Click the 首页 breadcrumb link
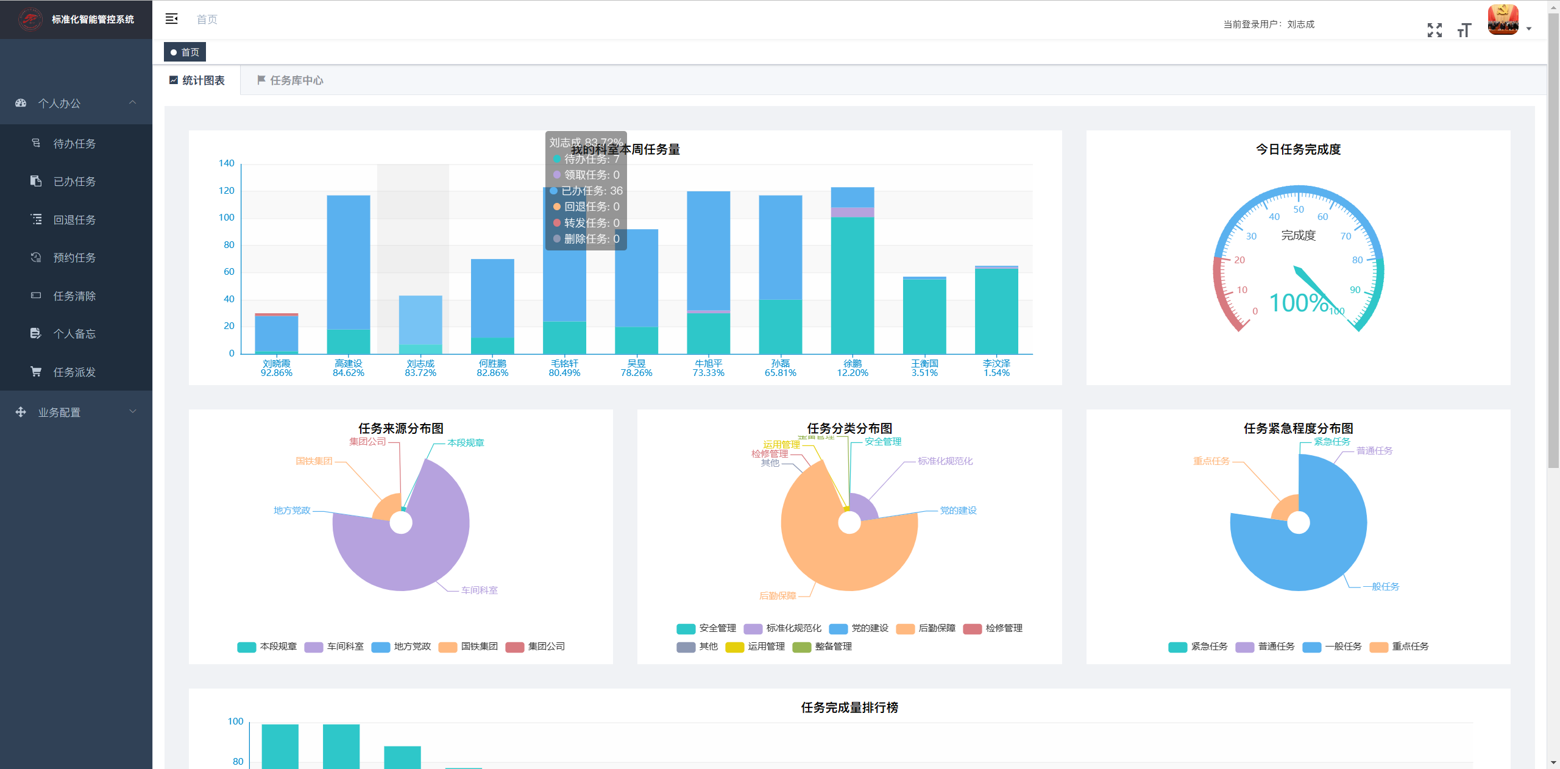Screen dimensions: 1560x769 click(x=207, y=19)
